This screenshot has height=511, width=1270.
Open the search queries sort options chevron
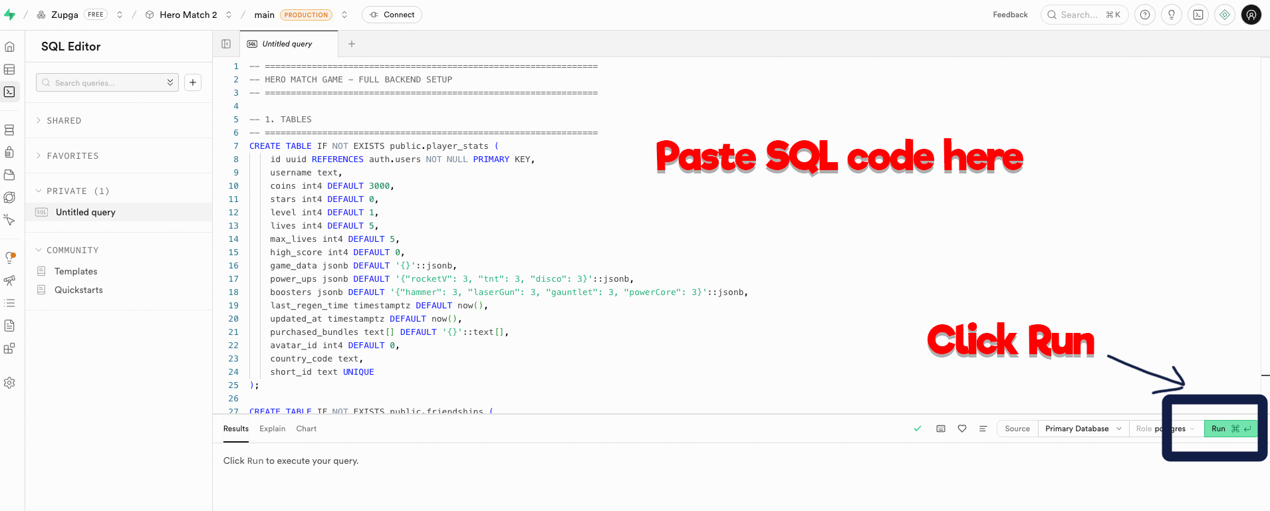click(x=170, y=82)
